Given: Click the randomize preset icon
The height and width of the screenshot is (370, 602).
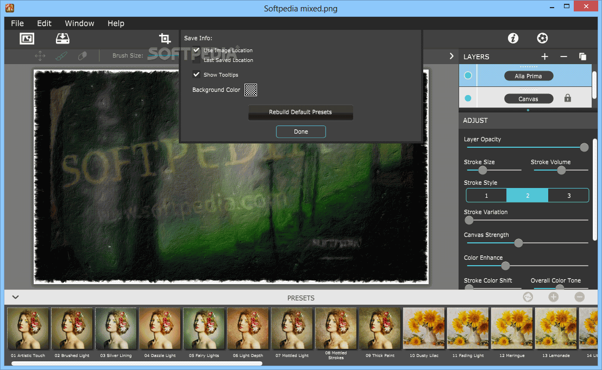Looking at the screenshot, I should (x=528, y=297).
